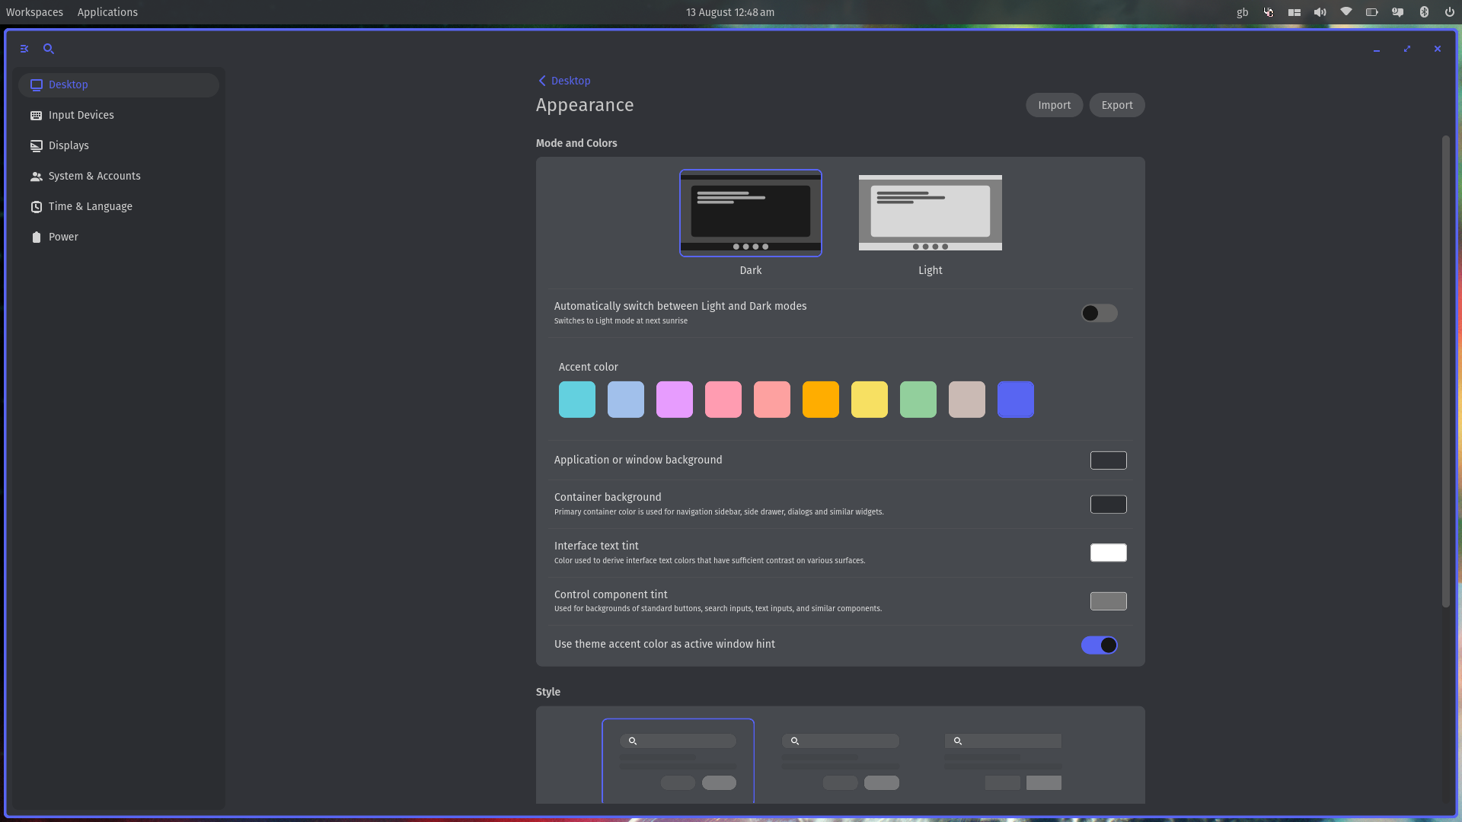Open Container background color picker
This screenshot has height=822, width=1462.
click(1108, 504)
